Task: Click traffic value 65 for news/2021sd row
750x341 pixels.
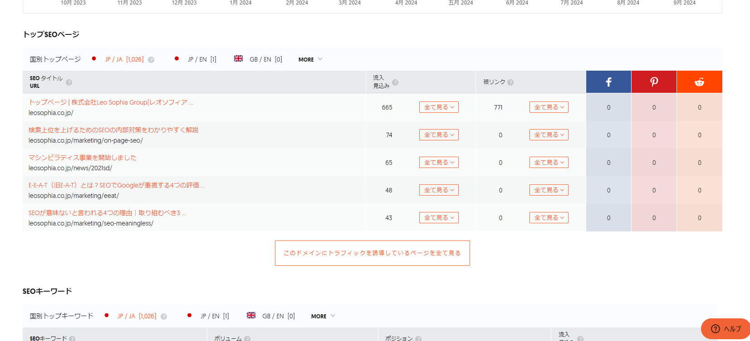Action: click(x=389, y=163)
